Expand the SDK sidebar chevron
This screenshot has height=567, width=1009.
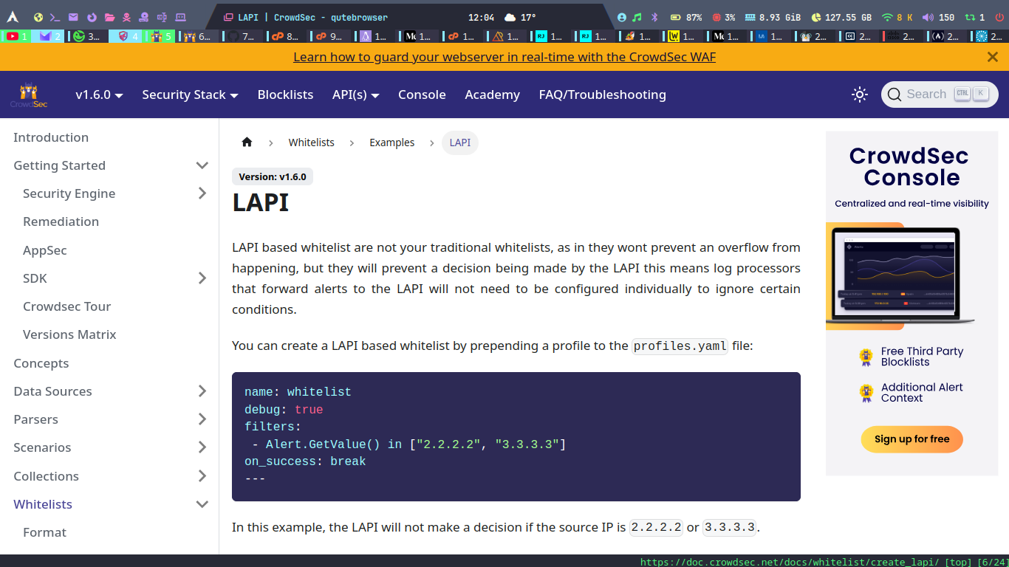pos(202,278)
